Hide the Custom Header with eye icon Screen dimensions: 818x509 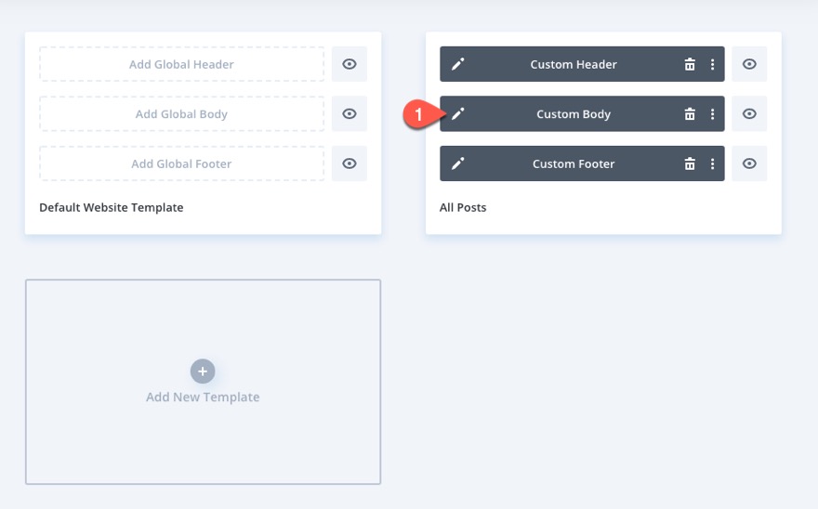tap(749, 64)
